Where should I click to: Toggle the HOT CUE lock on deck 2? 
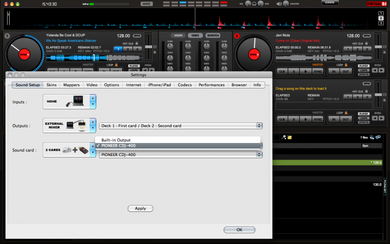pyautogui.click(x=367, y=43)
